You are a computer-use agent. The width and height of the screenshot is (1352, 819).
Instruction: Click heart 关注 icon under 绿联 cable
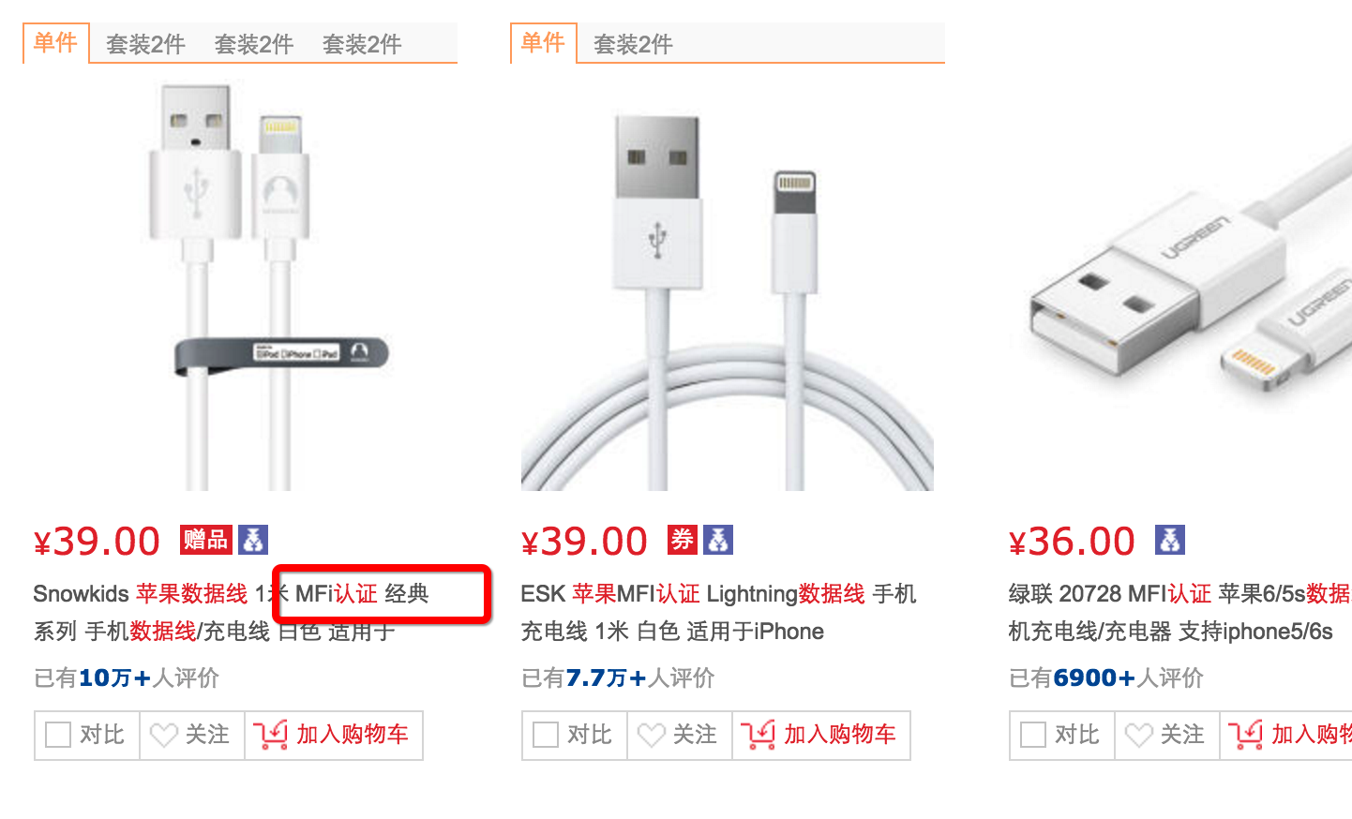click(1139, 735)
